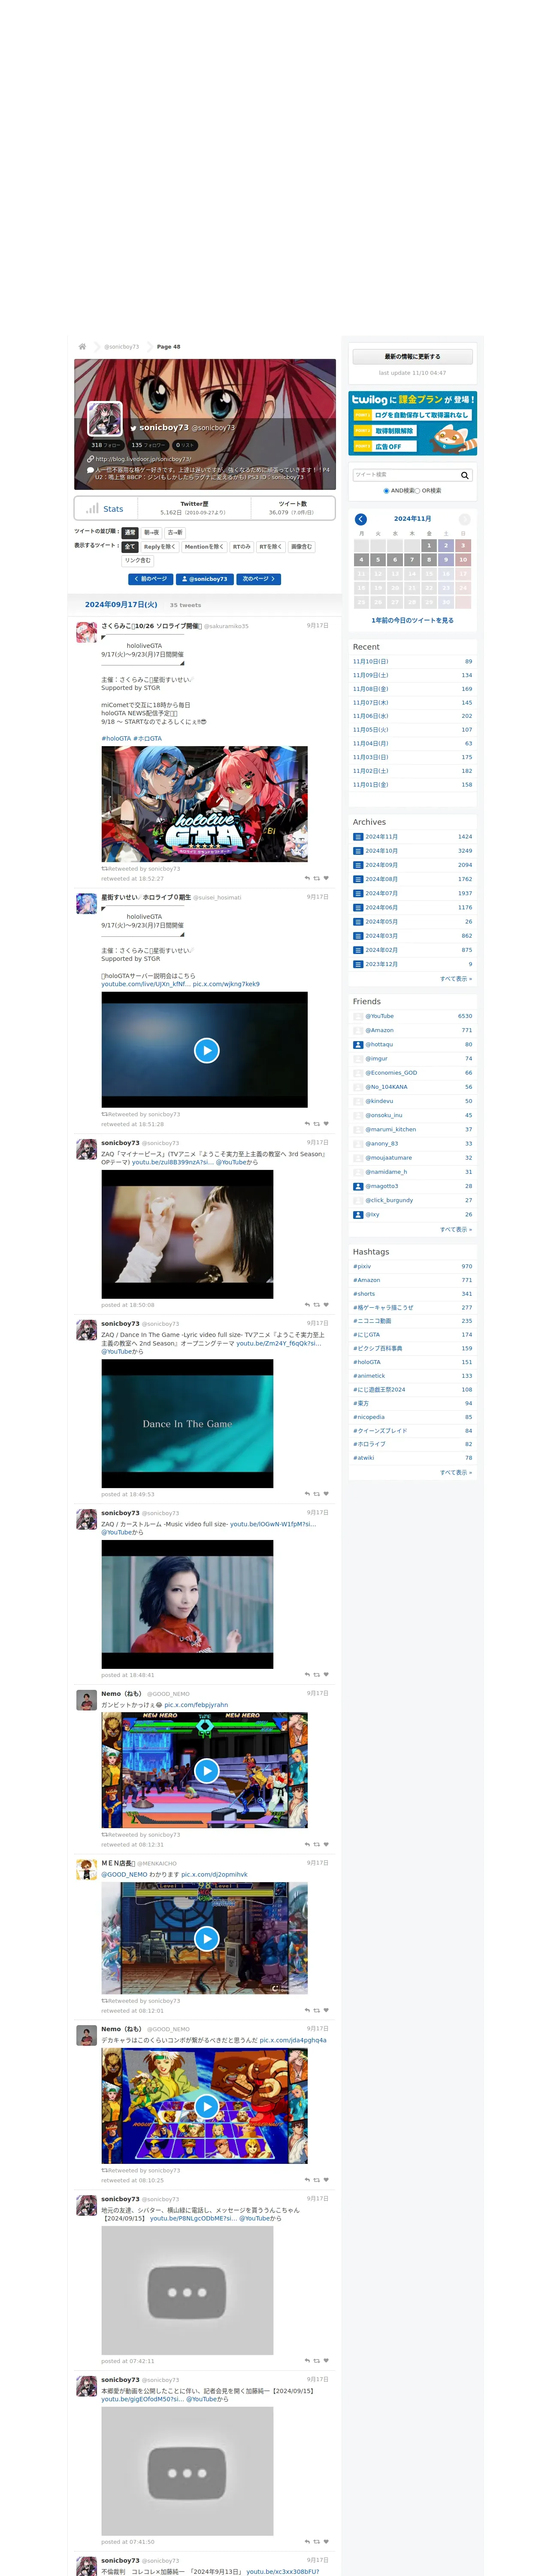
Task: Open the 2024年11月 archive list icon
Action: pos(358,837)
